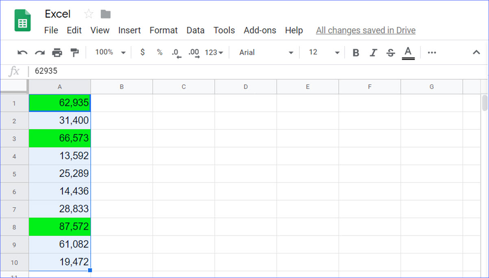Open the Add-ons menu

tap(260, 30)
